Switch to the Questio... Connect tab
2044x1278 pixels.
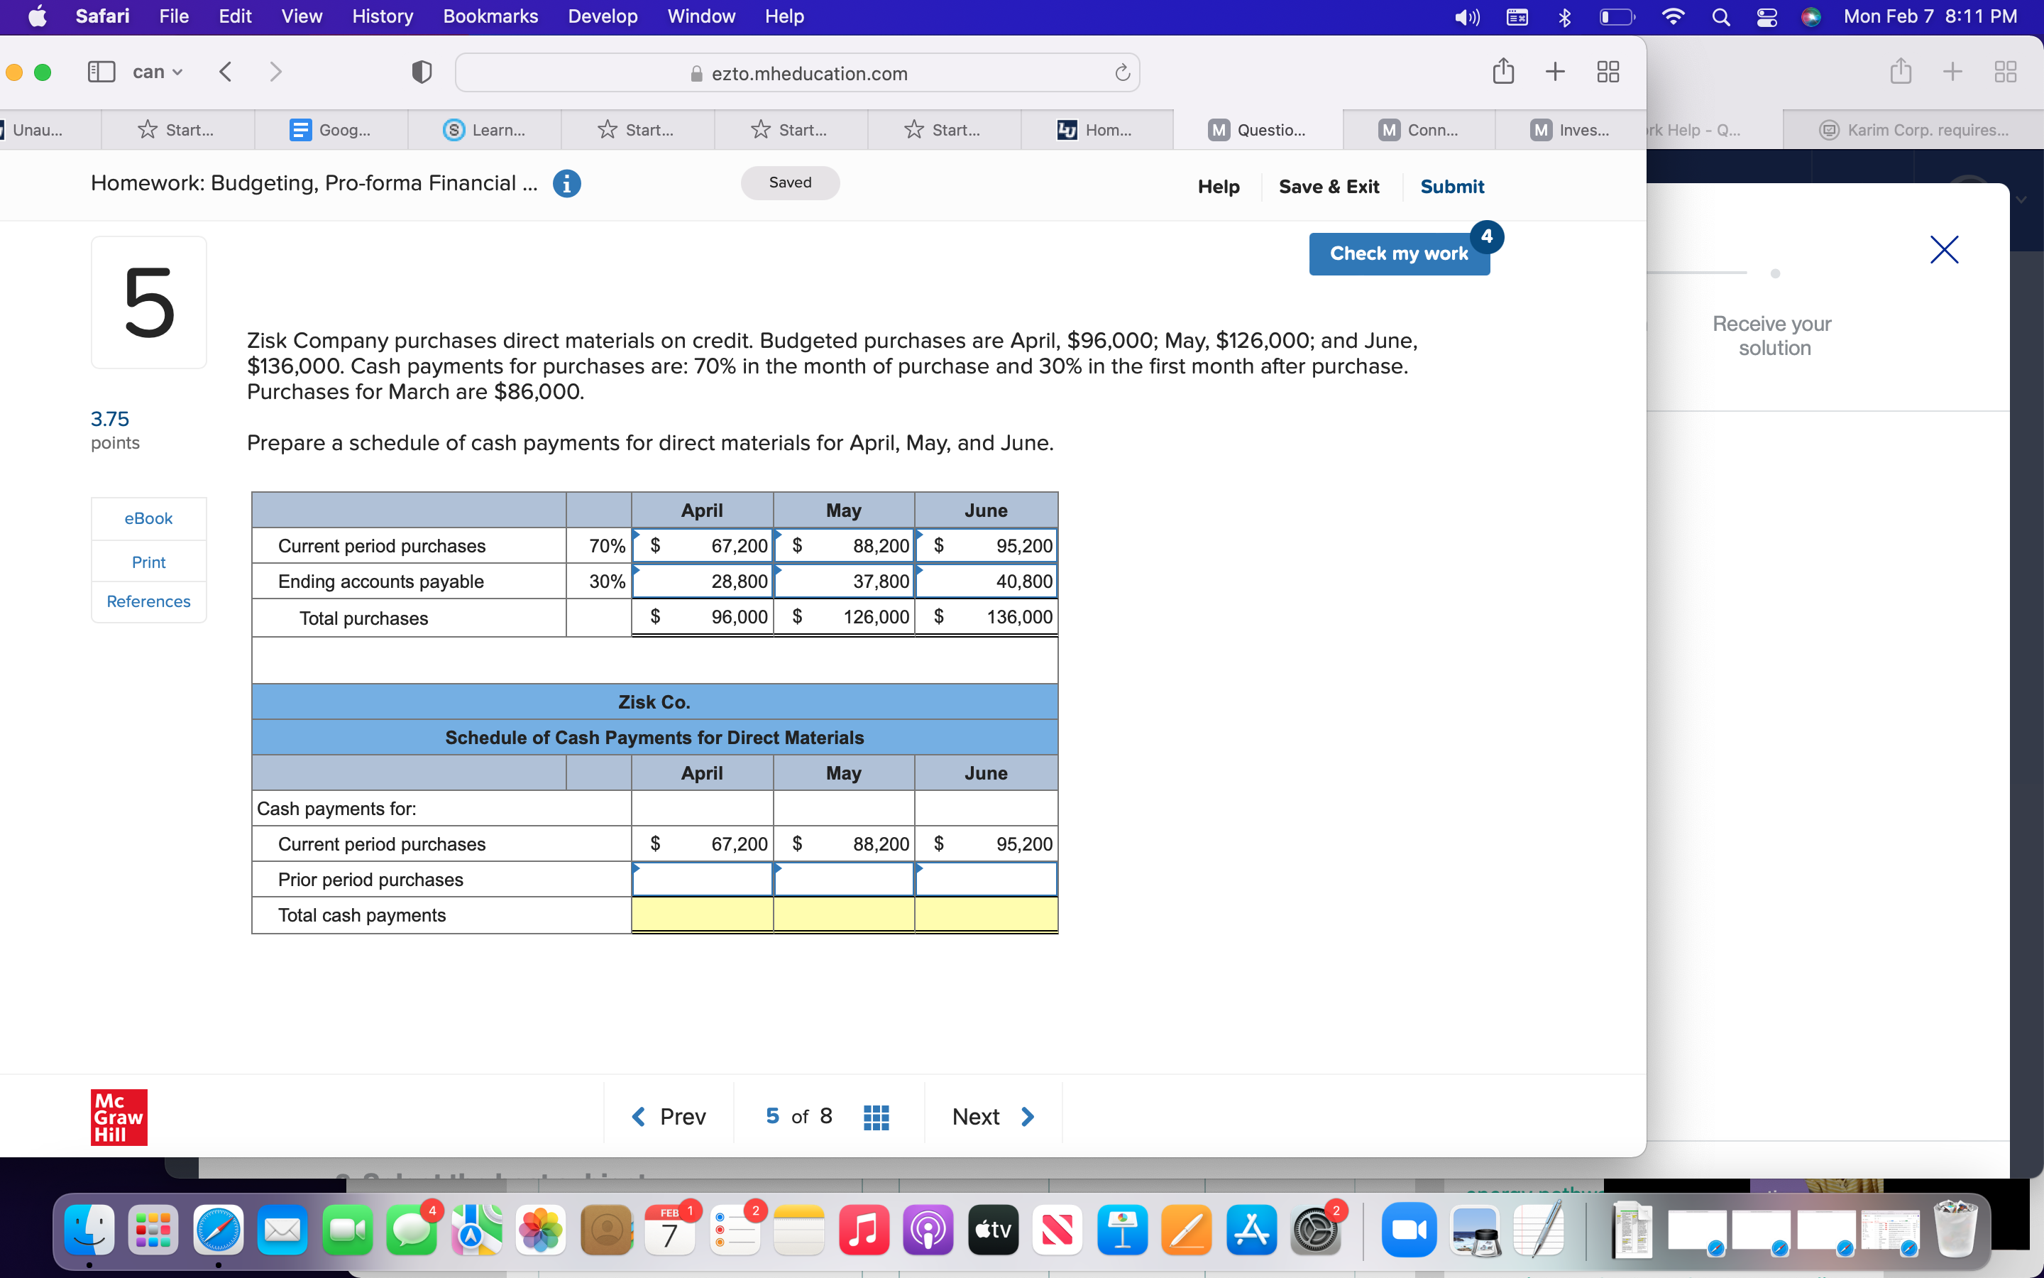pyautogui.click(x=1258, y=129)
